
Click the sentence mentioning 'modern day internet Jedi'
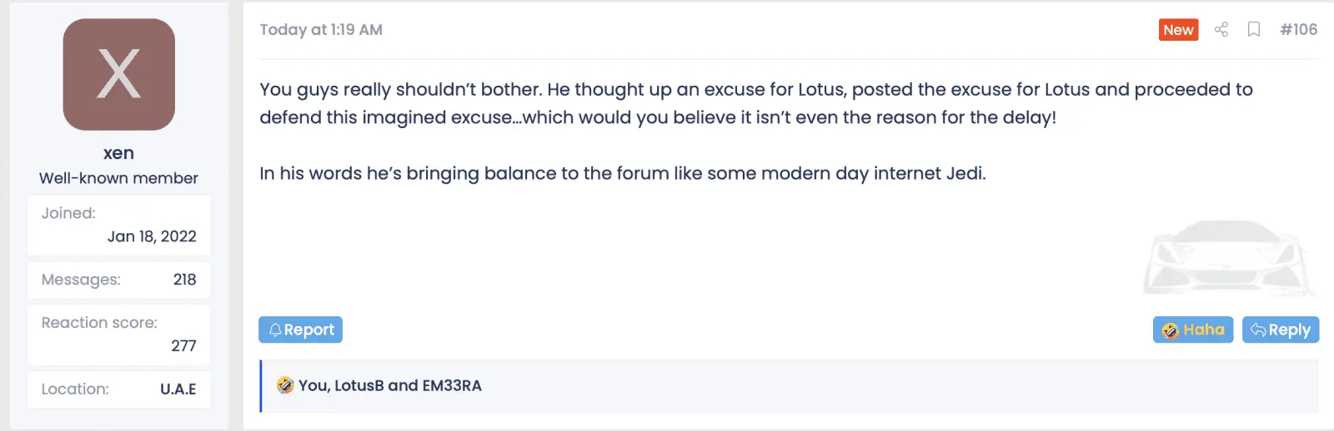(622, 173)
